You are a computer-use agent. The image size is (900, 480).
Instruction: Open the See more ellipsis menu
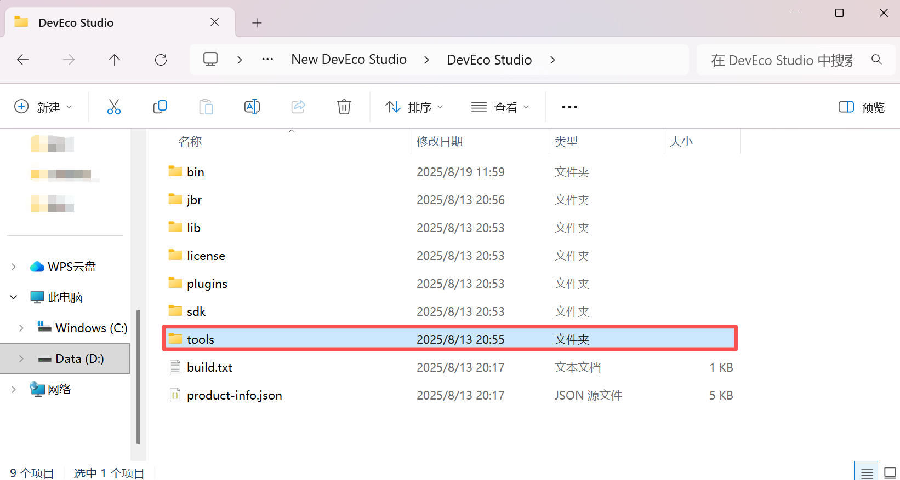click(569, 107)
